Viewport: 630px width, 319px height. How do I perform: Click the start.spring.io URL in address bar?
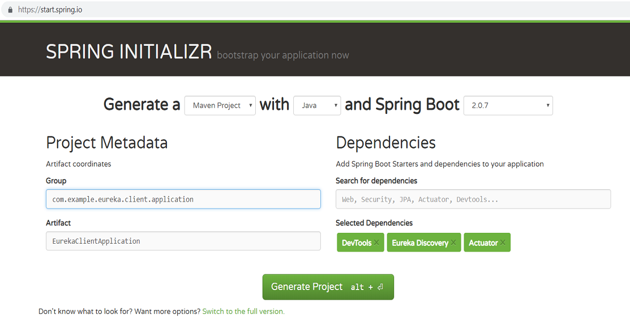pyautogui.click(x=50, y=10)
